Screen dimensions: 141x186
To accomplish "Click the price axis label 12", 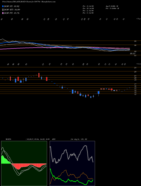I will point(135,94).
